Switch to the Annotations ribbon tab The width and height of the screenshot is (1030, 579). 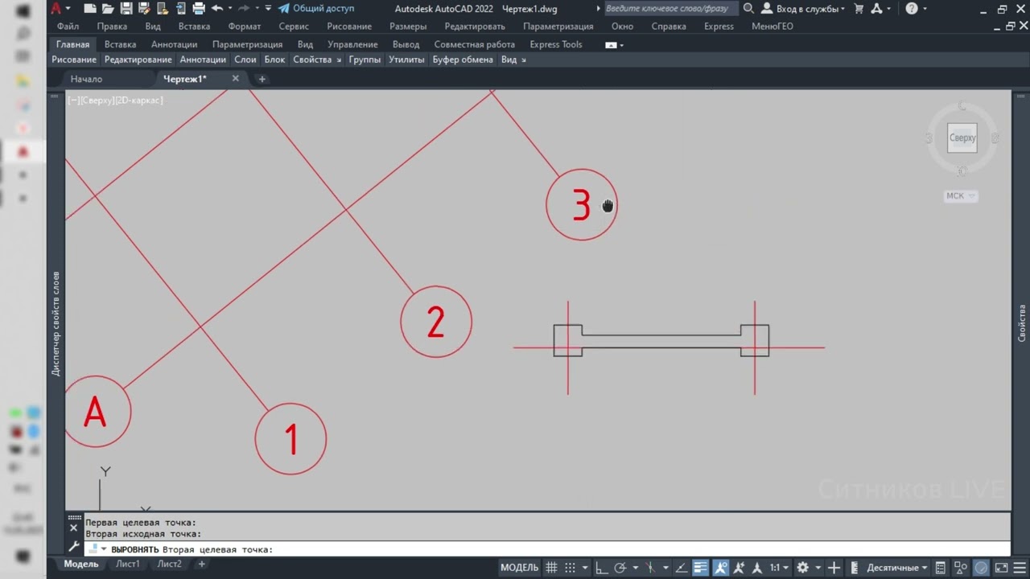(174, 44)
